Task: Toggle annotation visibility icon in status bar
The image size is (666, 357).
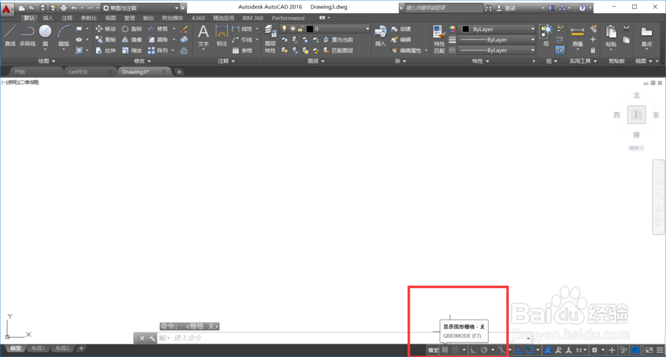Action: [x=548, y=350]
